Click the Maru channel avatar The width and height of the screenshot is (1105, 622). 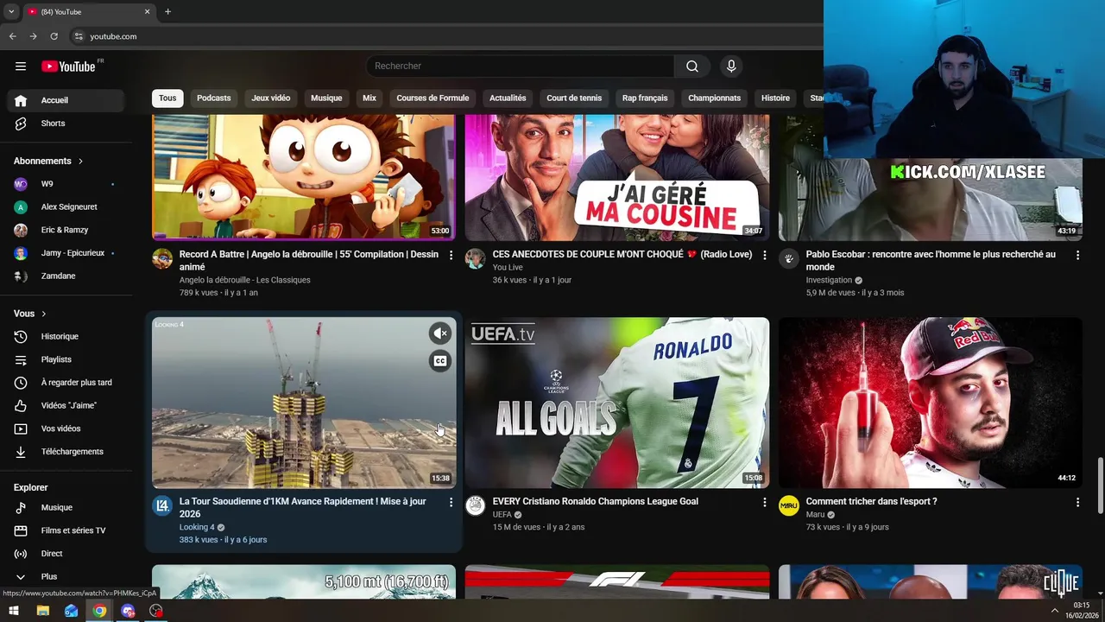[x=789, y=505]
